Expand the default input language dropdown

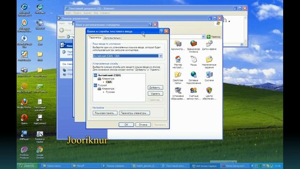click(161, 56)
